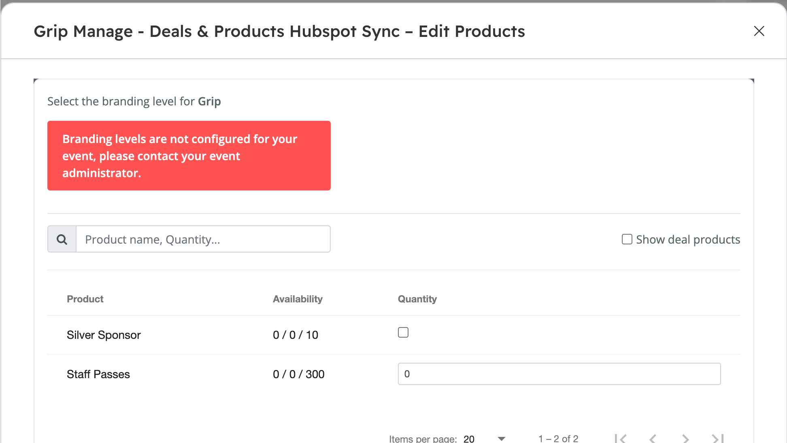Focus the Product name, Quantity search field
Screen dimensions: 787x443
tap(203, 239)
